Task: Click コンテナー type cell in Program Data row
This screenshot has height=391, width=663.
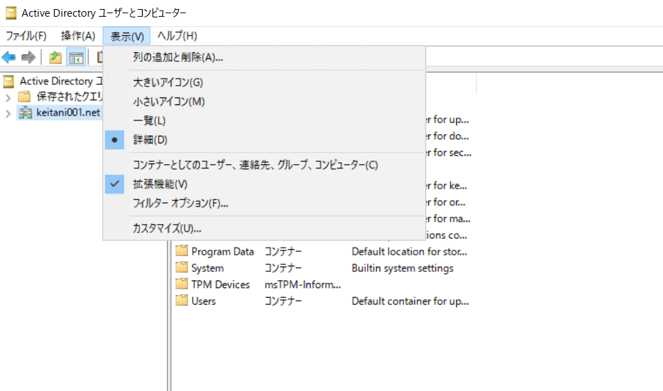Action: click(x=283, y=252)
